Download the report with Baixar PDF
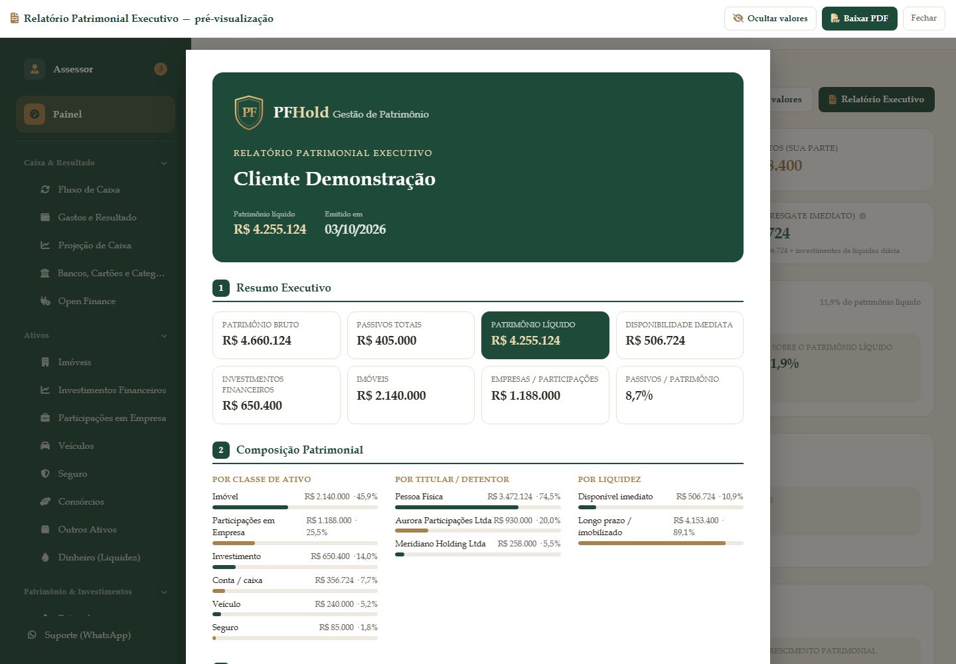The width and height of the screenshot is (956, 664). [x=860, y=19]
